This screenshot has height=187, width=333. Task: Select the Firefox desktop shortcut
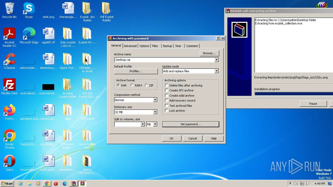coord(9,112)
